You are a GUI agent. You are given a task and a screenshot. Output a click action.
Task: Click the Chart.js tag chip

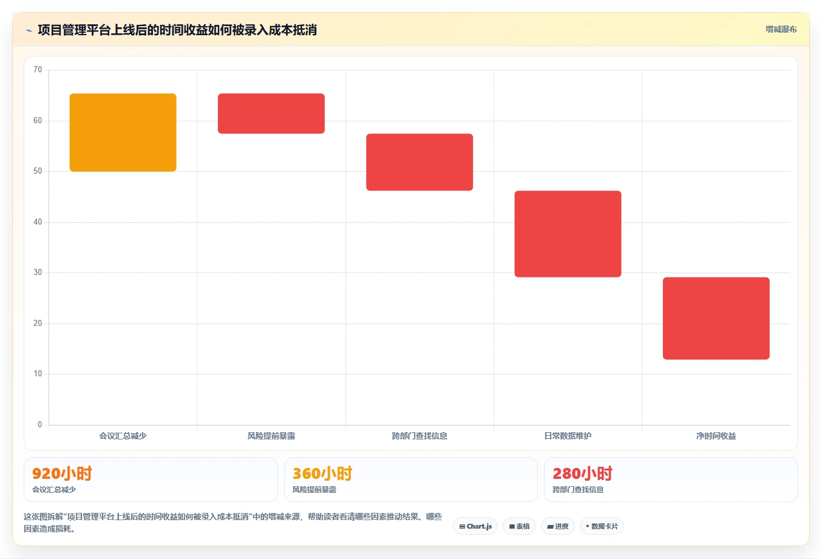click(x=475, y=526)
